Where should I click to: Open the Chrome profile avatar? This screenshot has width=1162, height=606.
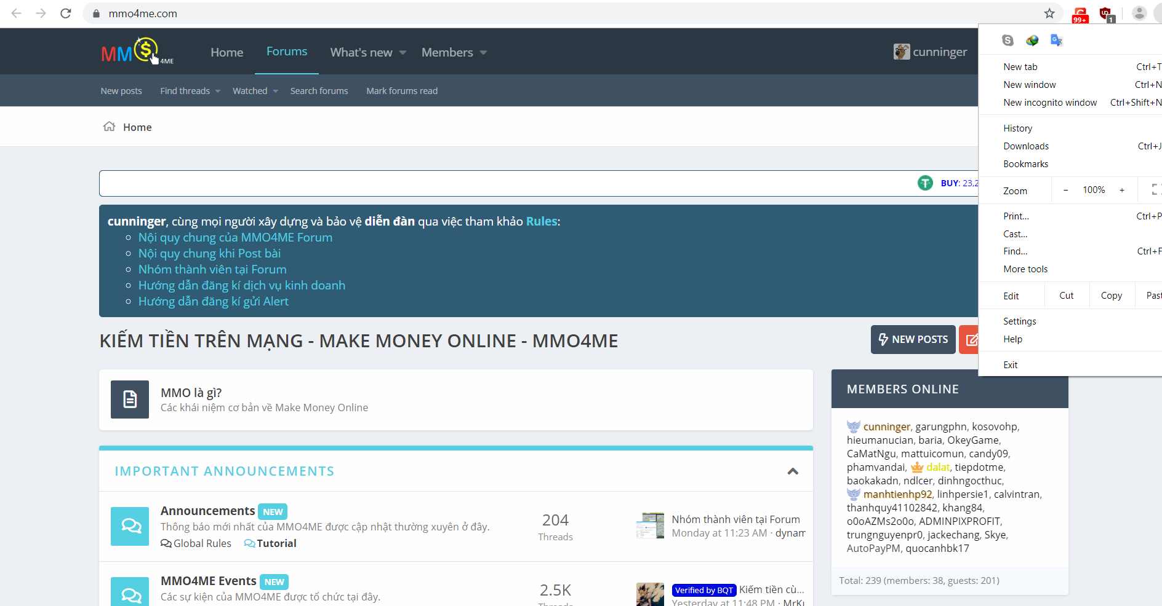[x=1139, y=14]
